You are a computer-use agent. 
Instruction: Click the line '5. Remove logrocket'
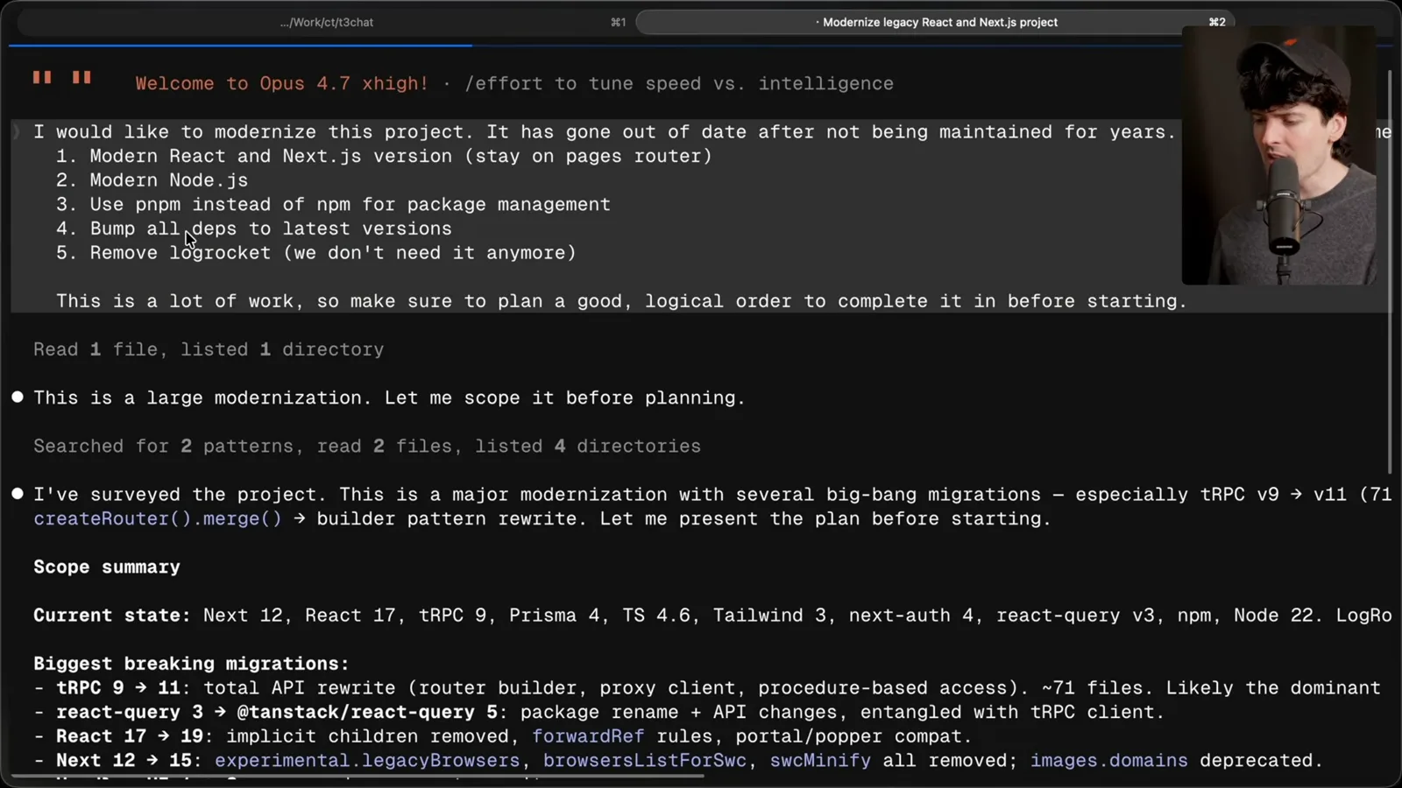coord(316,253)
